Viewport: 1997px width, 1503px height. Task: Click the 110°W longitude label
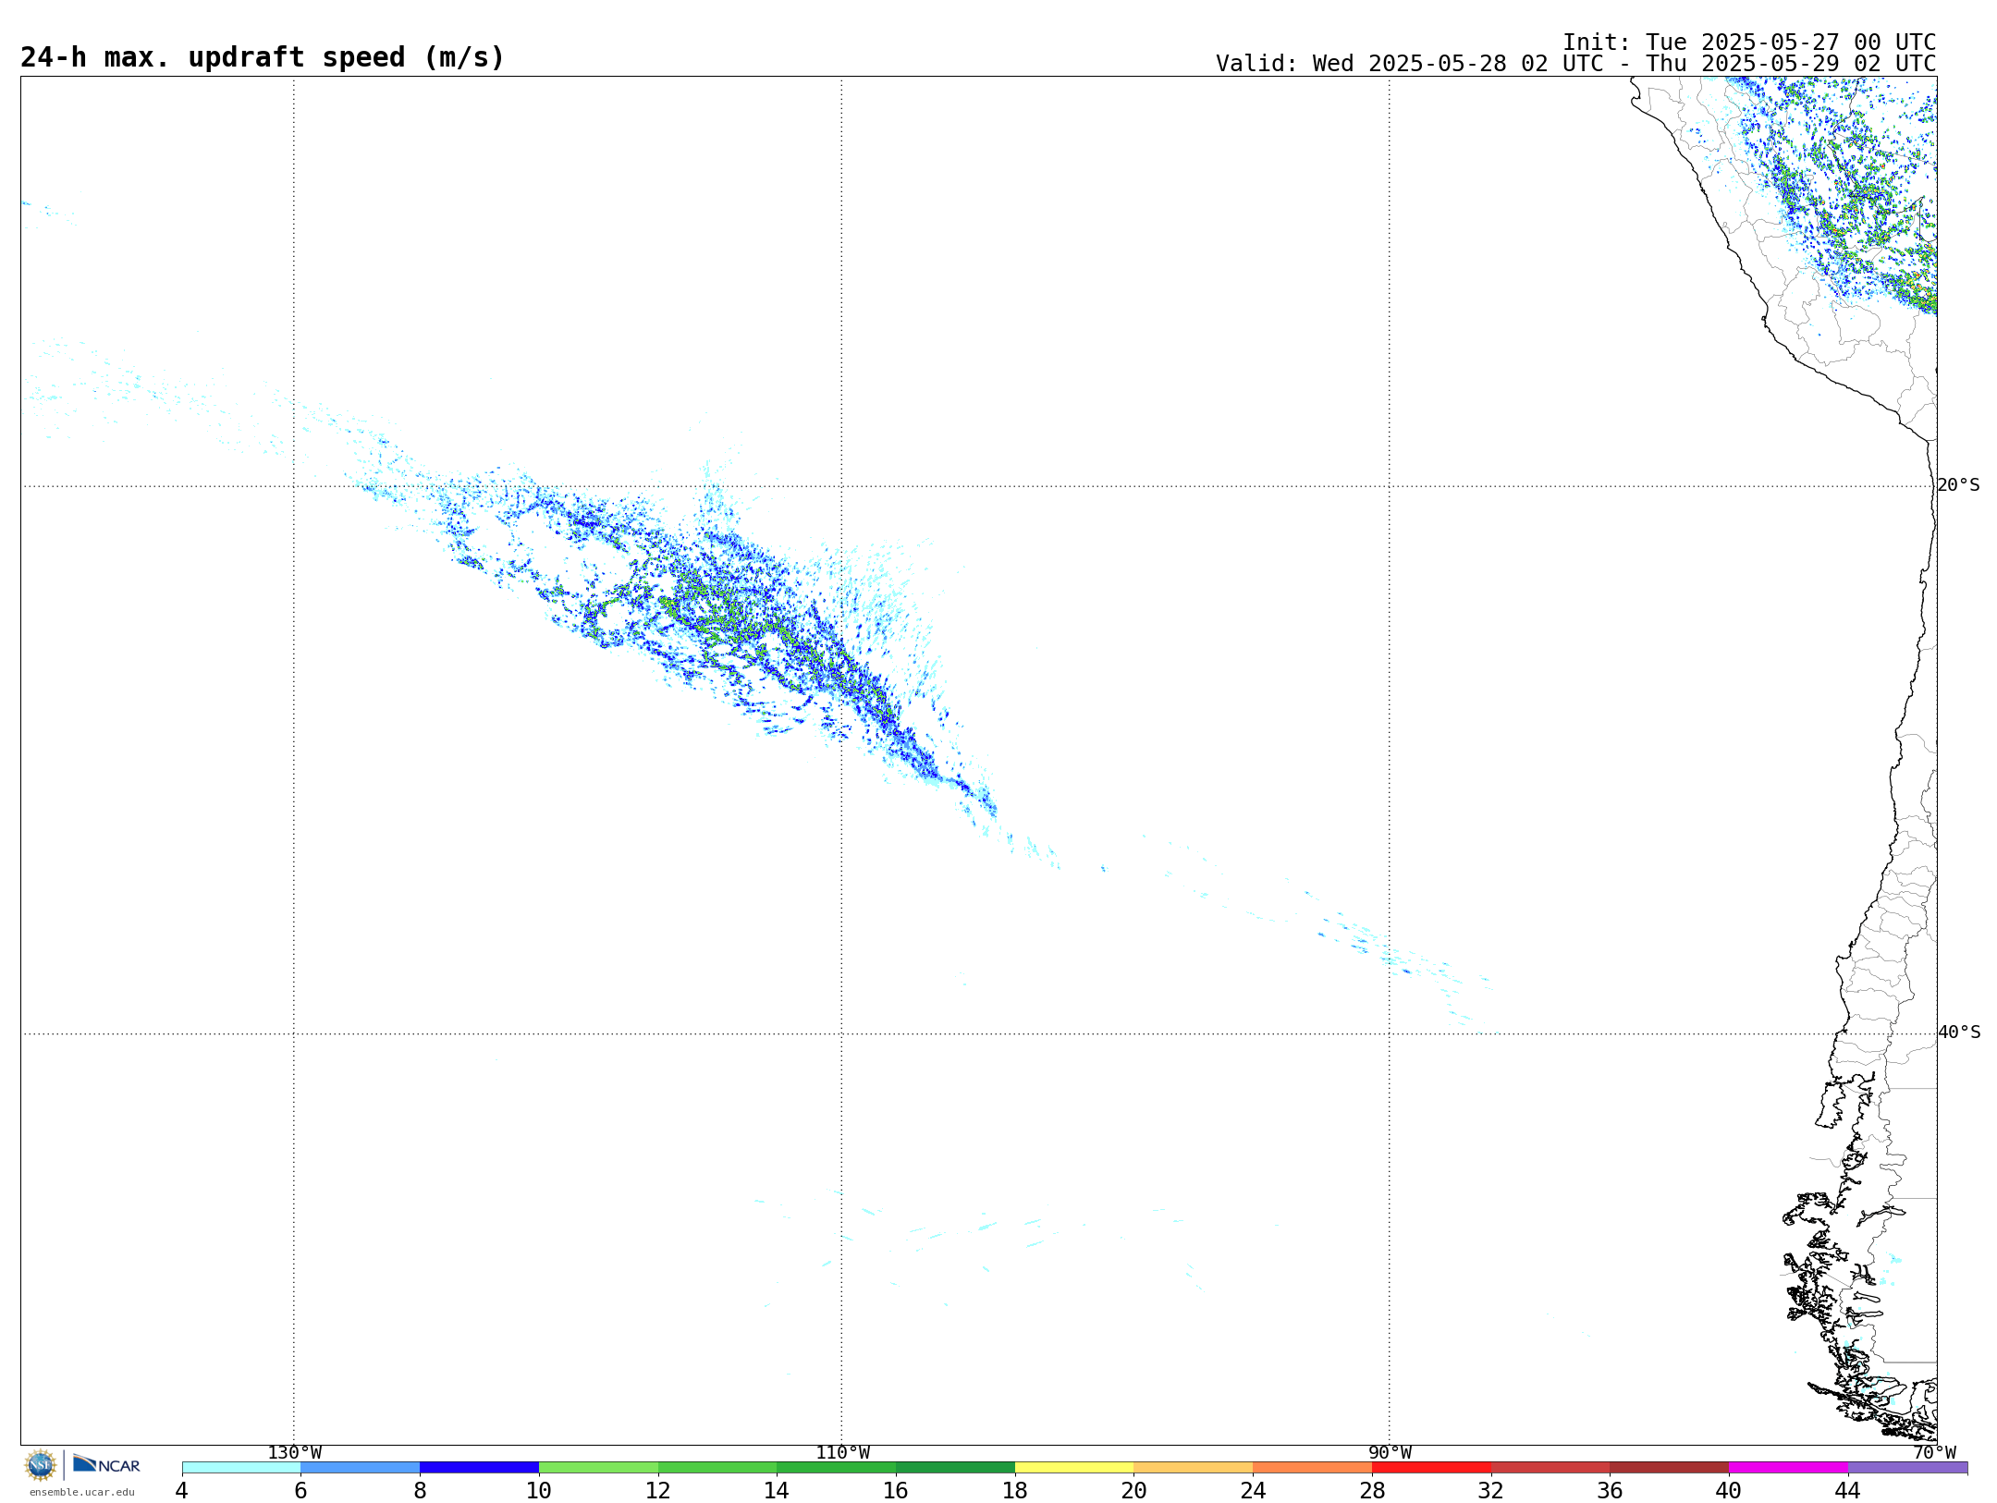pos(842,1453)
